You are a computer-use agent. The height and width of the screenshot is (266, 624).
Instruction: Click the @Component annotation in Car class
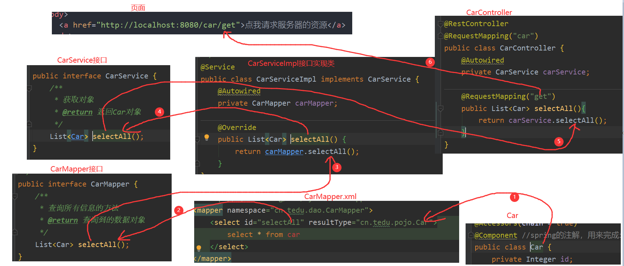[x=496, y=235]
